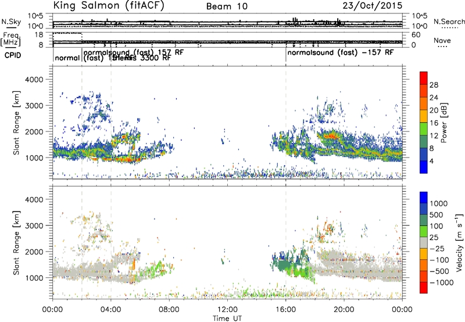Select the "N.Search" legend label
The image size is (465, 322).
(x=449, y=22)
